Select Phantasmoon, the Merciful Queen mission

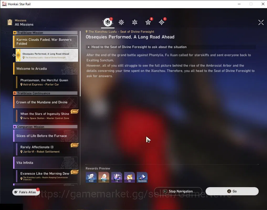pos(47,82)
